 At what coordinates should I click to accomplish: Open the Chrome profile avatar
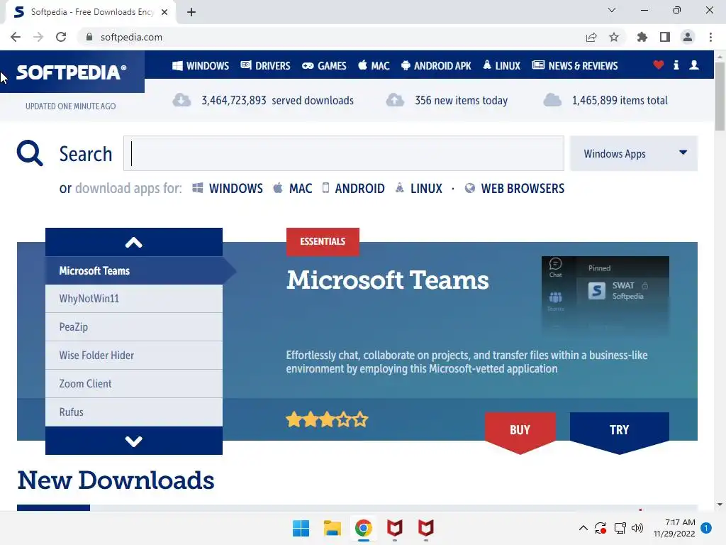click(688, 37)
